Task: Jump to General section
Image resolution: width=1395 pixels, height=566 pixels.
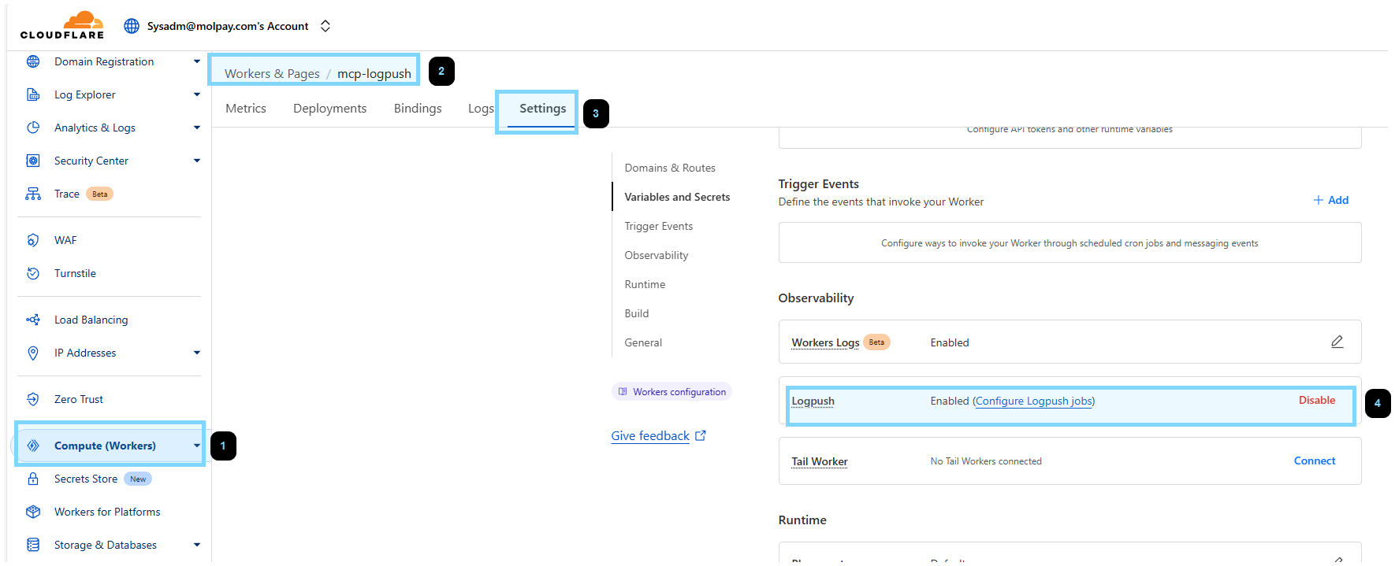Action: click(643, 342)
